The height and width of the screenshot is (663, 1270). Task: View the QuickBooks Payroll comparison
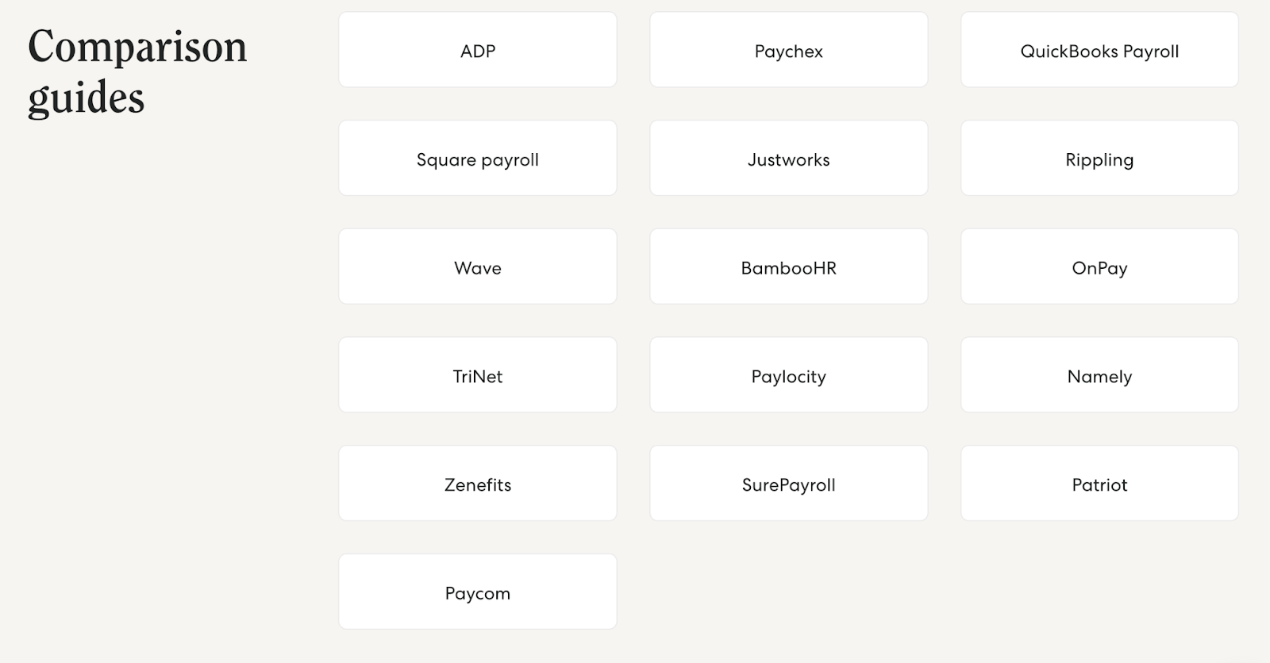(x=1099, y=49)
